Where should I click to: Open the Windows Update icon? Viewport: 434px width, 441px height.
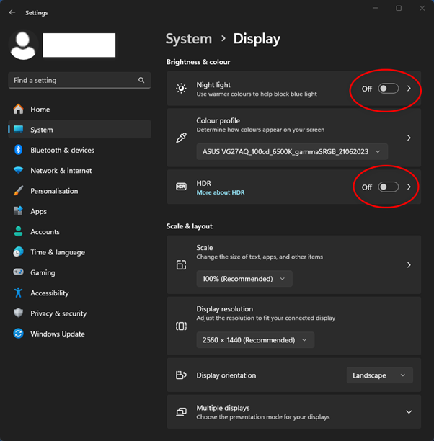(18, 334)
